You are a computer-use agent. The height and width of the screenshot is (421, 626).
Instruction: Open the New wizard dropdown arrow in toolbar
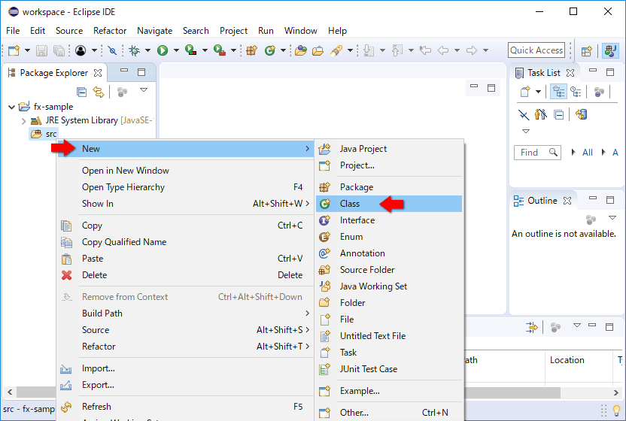[27, 50]
